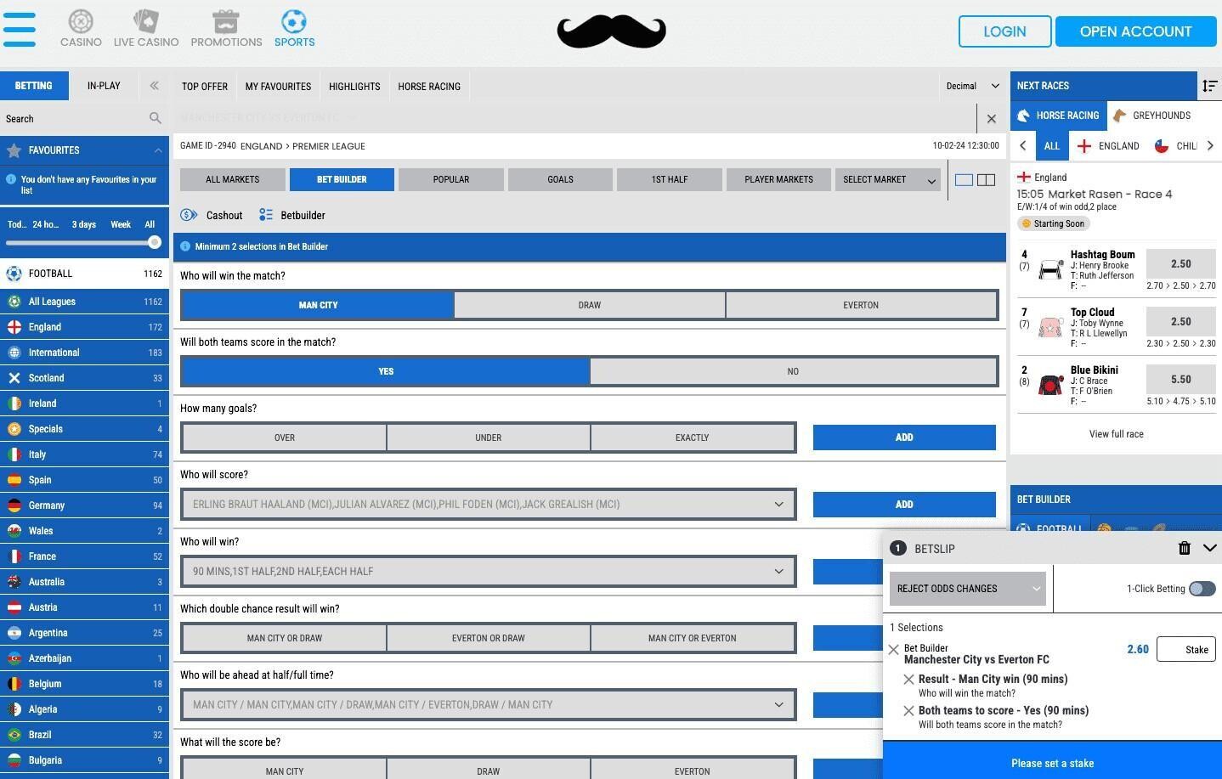The image size is (1222, 779).
Task: Open the TOP OFFER tab
Action: 205,87
